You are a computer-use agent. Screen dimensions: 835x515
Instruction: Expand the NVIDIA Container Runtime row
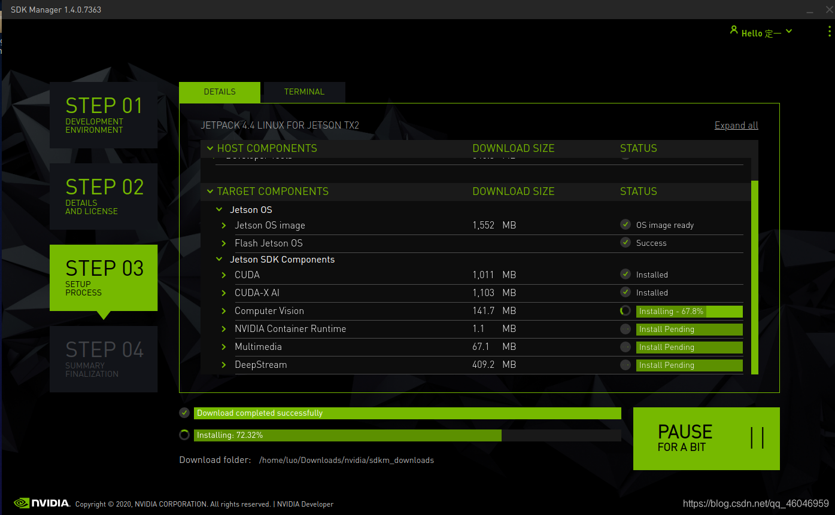[x=224, y=329]
